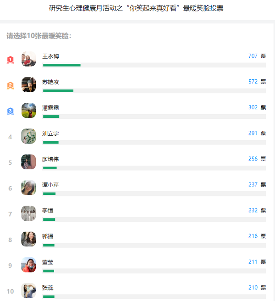This screenshot has height=301, width=275.
Task: Click 王永梅's green vote progress bar
Action: point(62,65)
